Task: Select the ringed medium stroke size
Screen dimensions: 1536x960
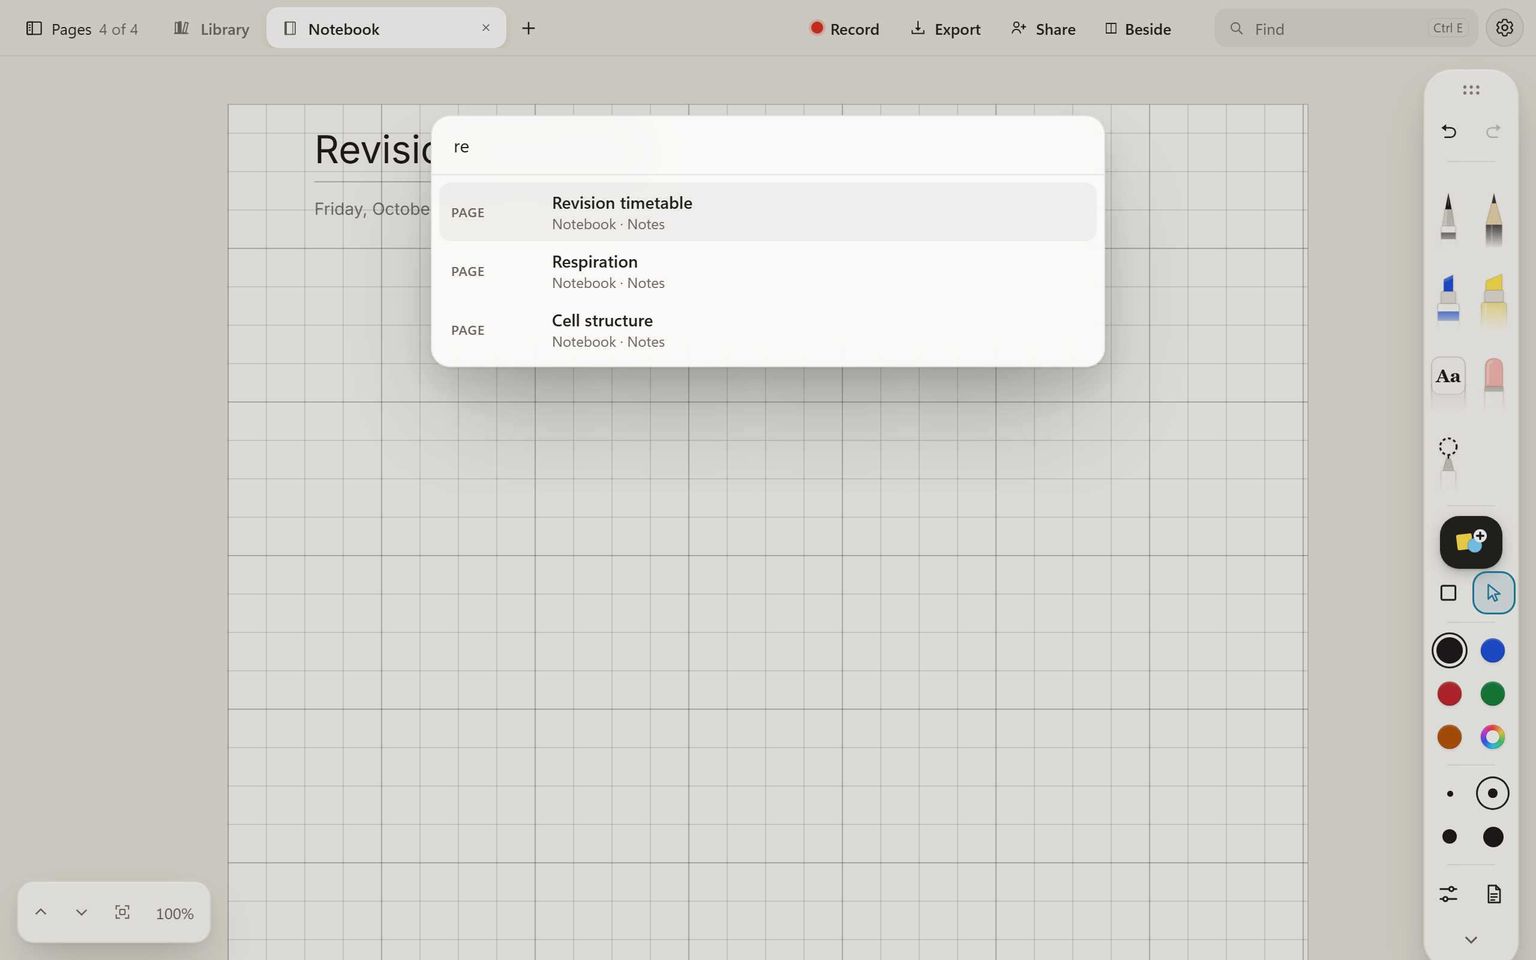Action: coord(1492,794)
